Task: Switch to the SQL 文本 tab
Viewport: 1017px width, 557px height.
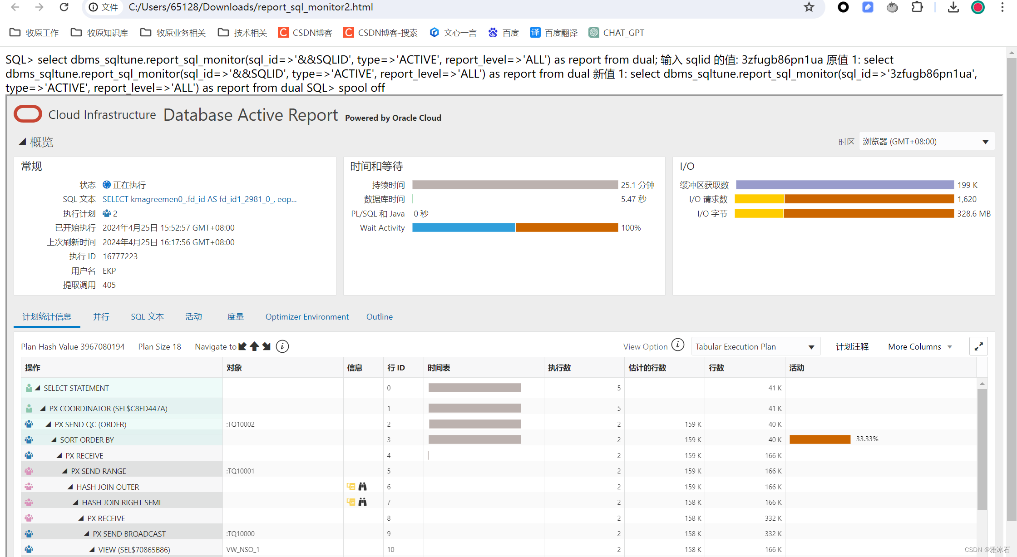Action: [x=147, y=317]
